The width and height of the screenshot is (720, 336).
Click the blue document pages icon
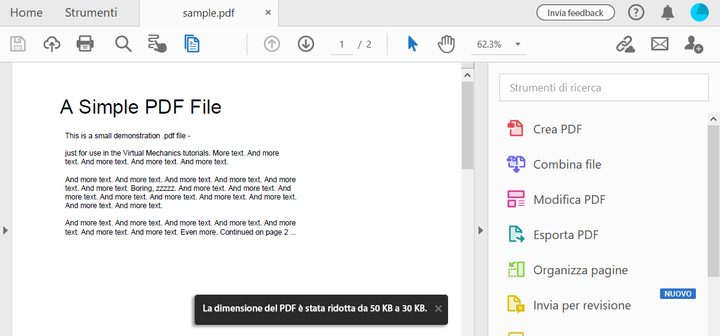192,44
